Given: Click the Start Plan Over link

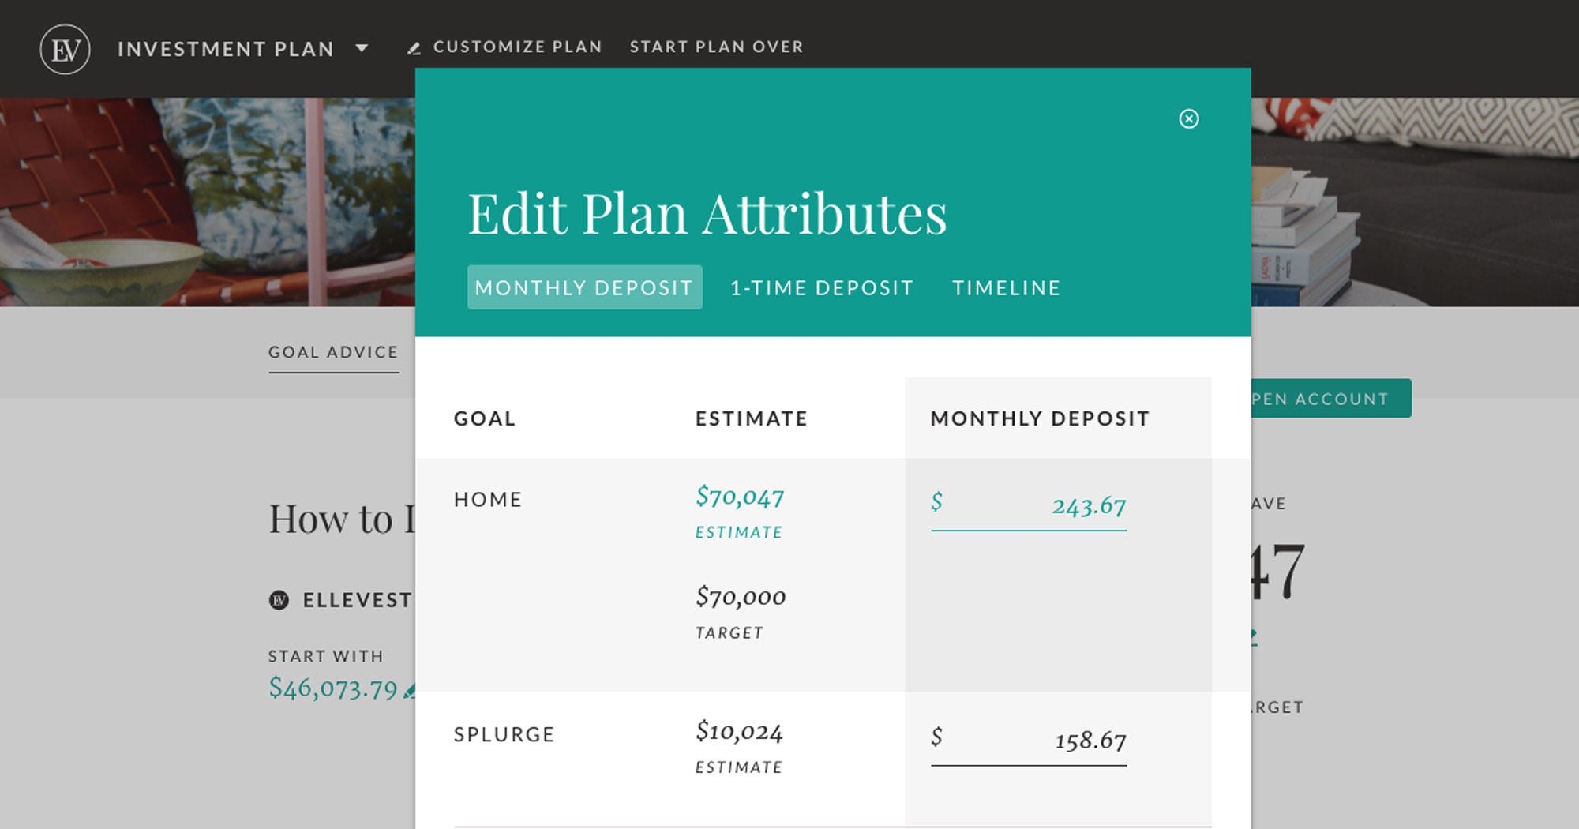Looking at the screenshot, I should pos(716,47).
